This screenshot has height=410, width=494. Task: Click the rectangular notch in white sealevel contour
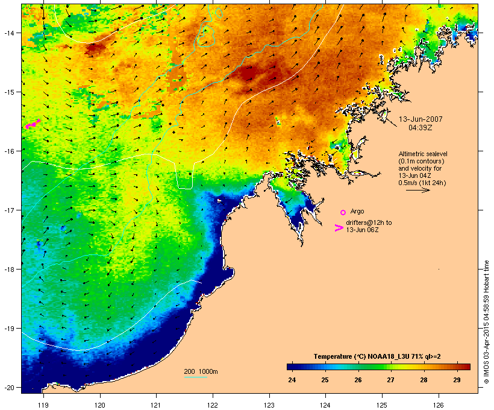[184, 177]
